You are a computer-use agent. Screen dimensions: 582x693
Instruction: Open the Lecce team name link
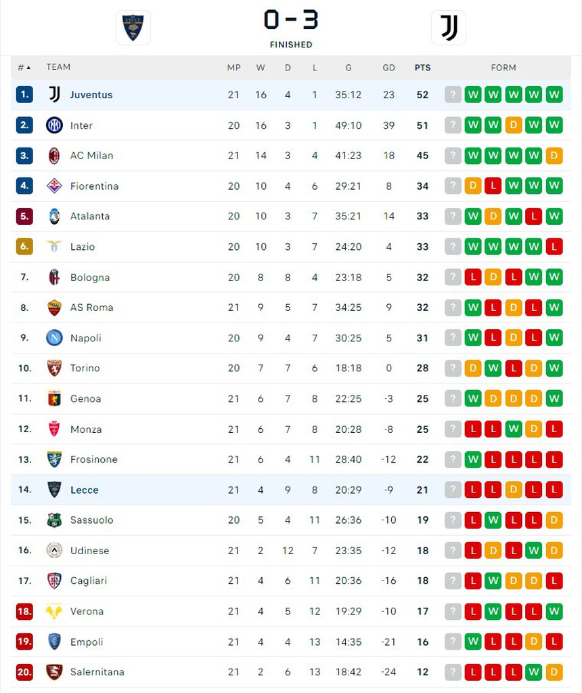(x=84, y=490)
